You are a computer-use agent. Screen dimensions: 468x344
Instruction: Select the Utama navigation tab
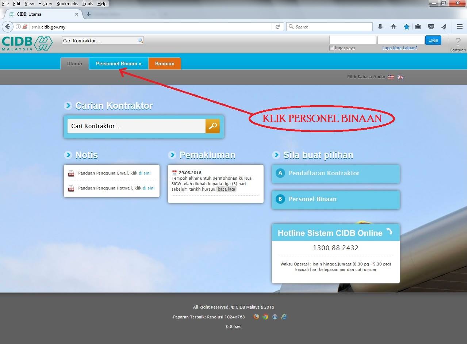coord(74,64)
